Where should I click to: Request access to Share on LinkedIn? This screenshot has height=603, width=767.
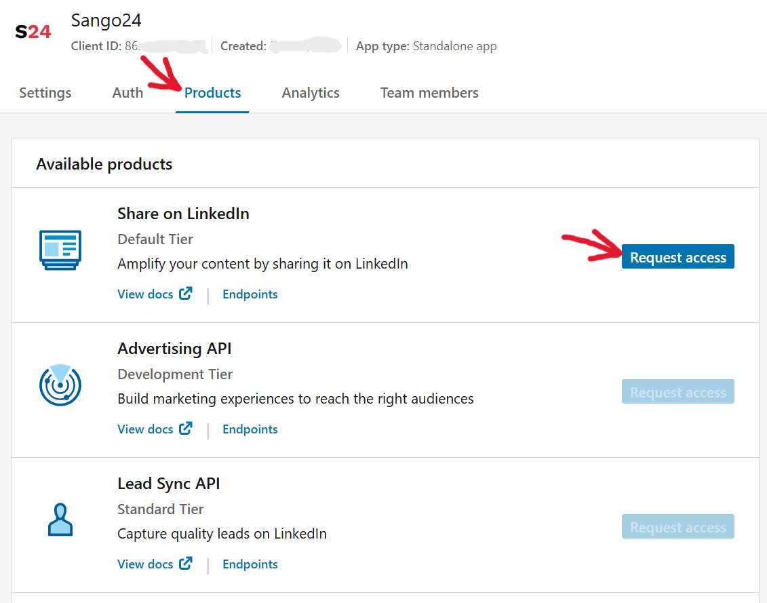pos(677,256)
